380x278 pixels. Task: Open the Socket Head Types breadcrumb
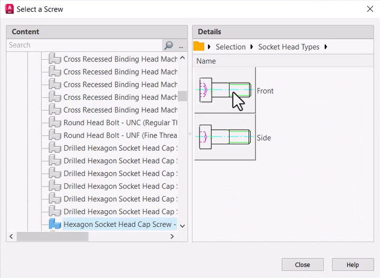289,47
